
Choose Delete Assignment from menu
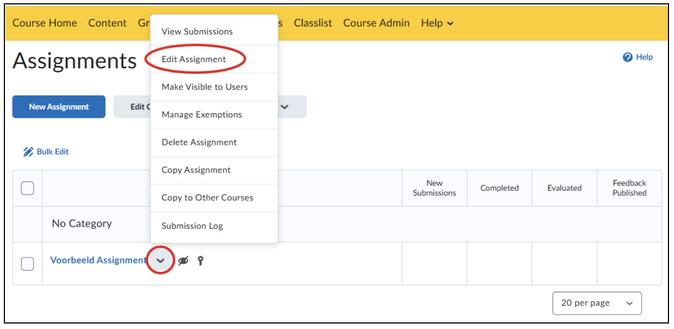pyautogui.click(x=199, y=142)
